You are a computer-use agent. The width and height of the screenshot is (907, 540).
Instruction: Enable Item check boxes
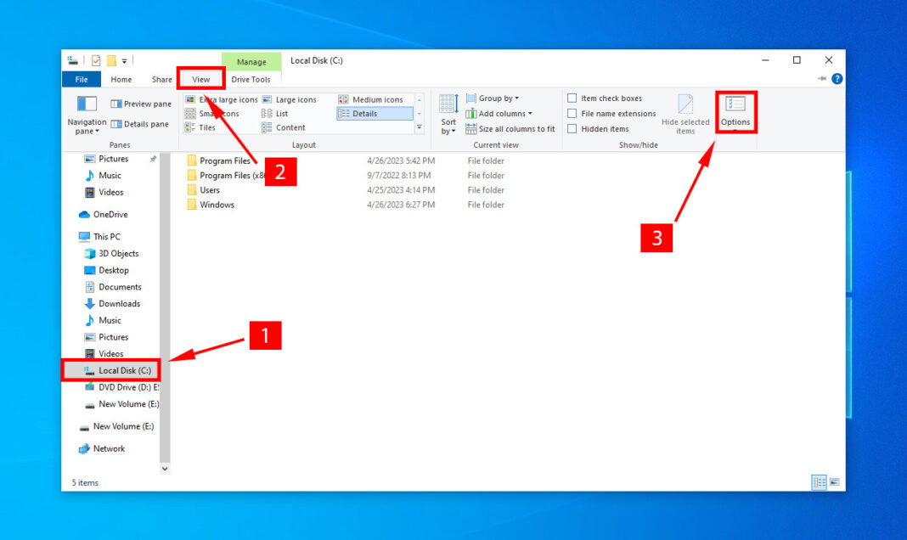(572, 98)
